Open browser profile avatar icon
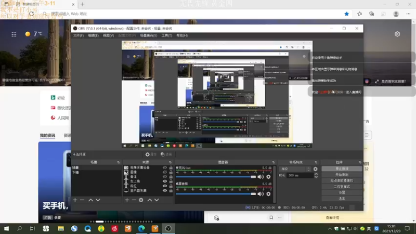 pyautogui.click(x=396, y=14)
